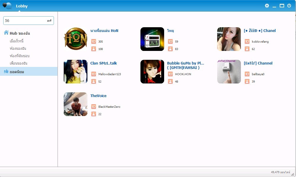Click the ID icon beside 305
The image size is (296, 177).
point(94,41)
